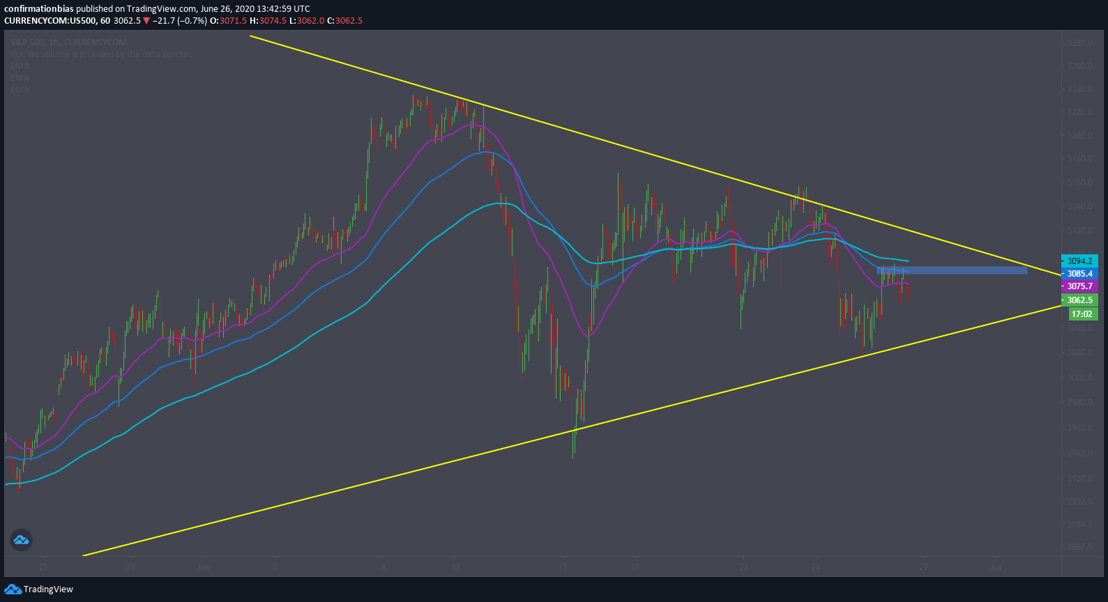1108x602 pixels.
Task: Click the 2902.5 price axis label
Action: 1079,502
